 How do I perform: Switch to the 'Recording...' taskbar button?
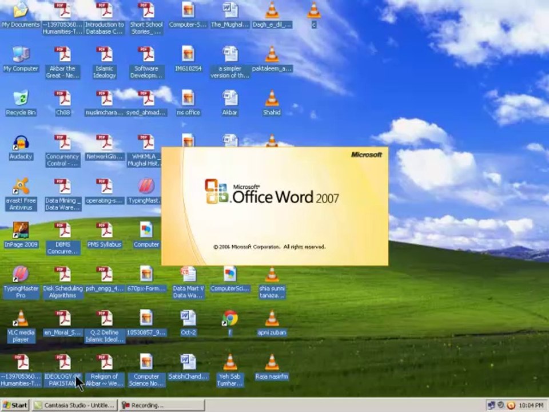[x=162, y=405]
